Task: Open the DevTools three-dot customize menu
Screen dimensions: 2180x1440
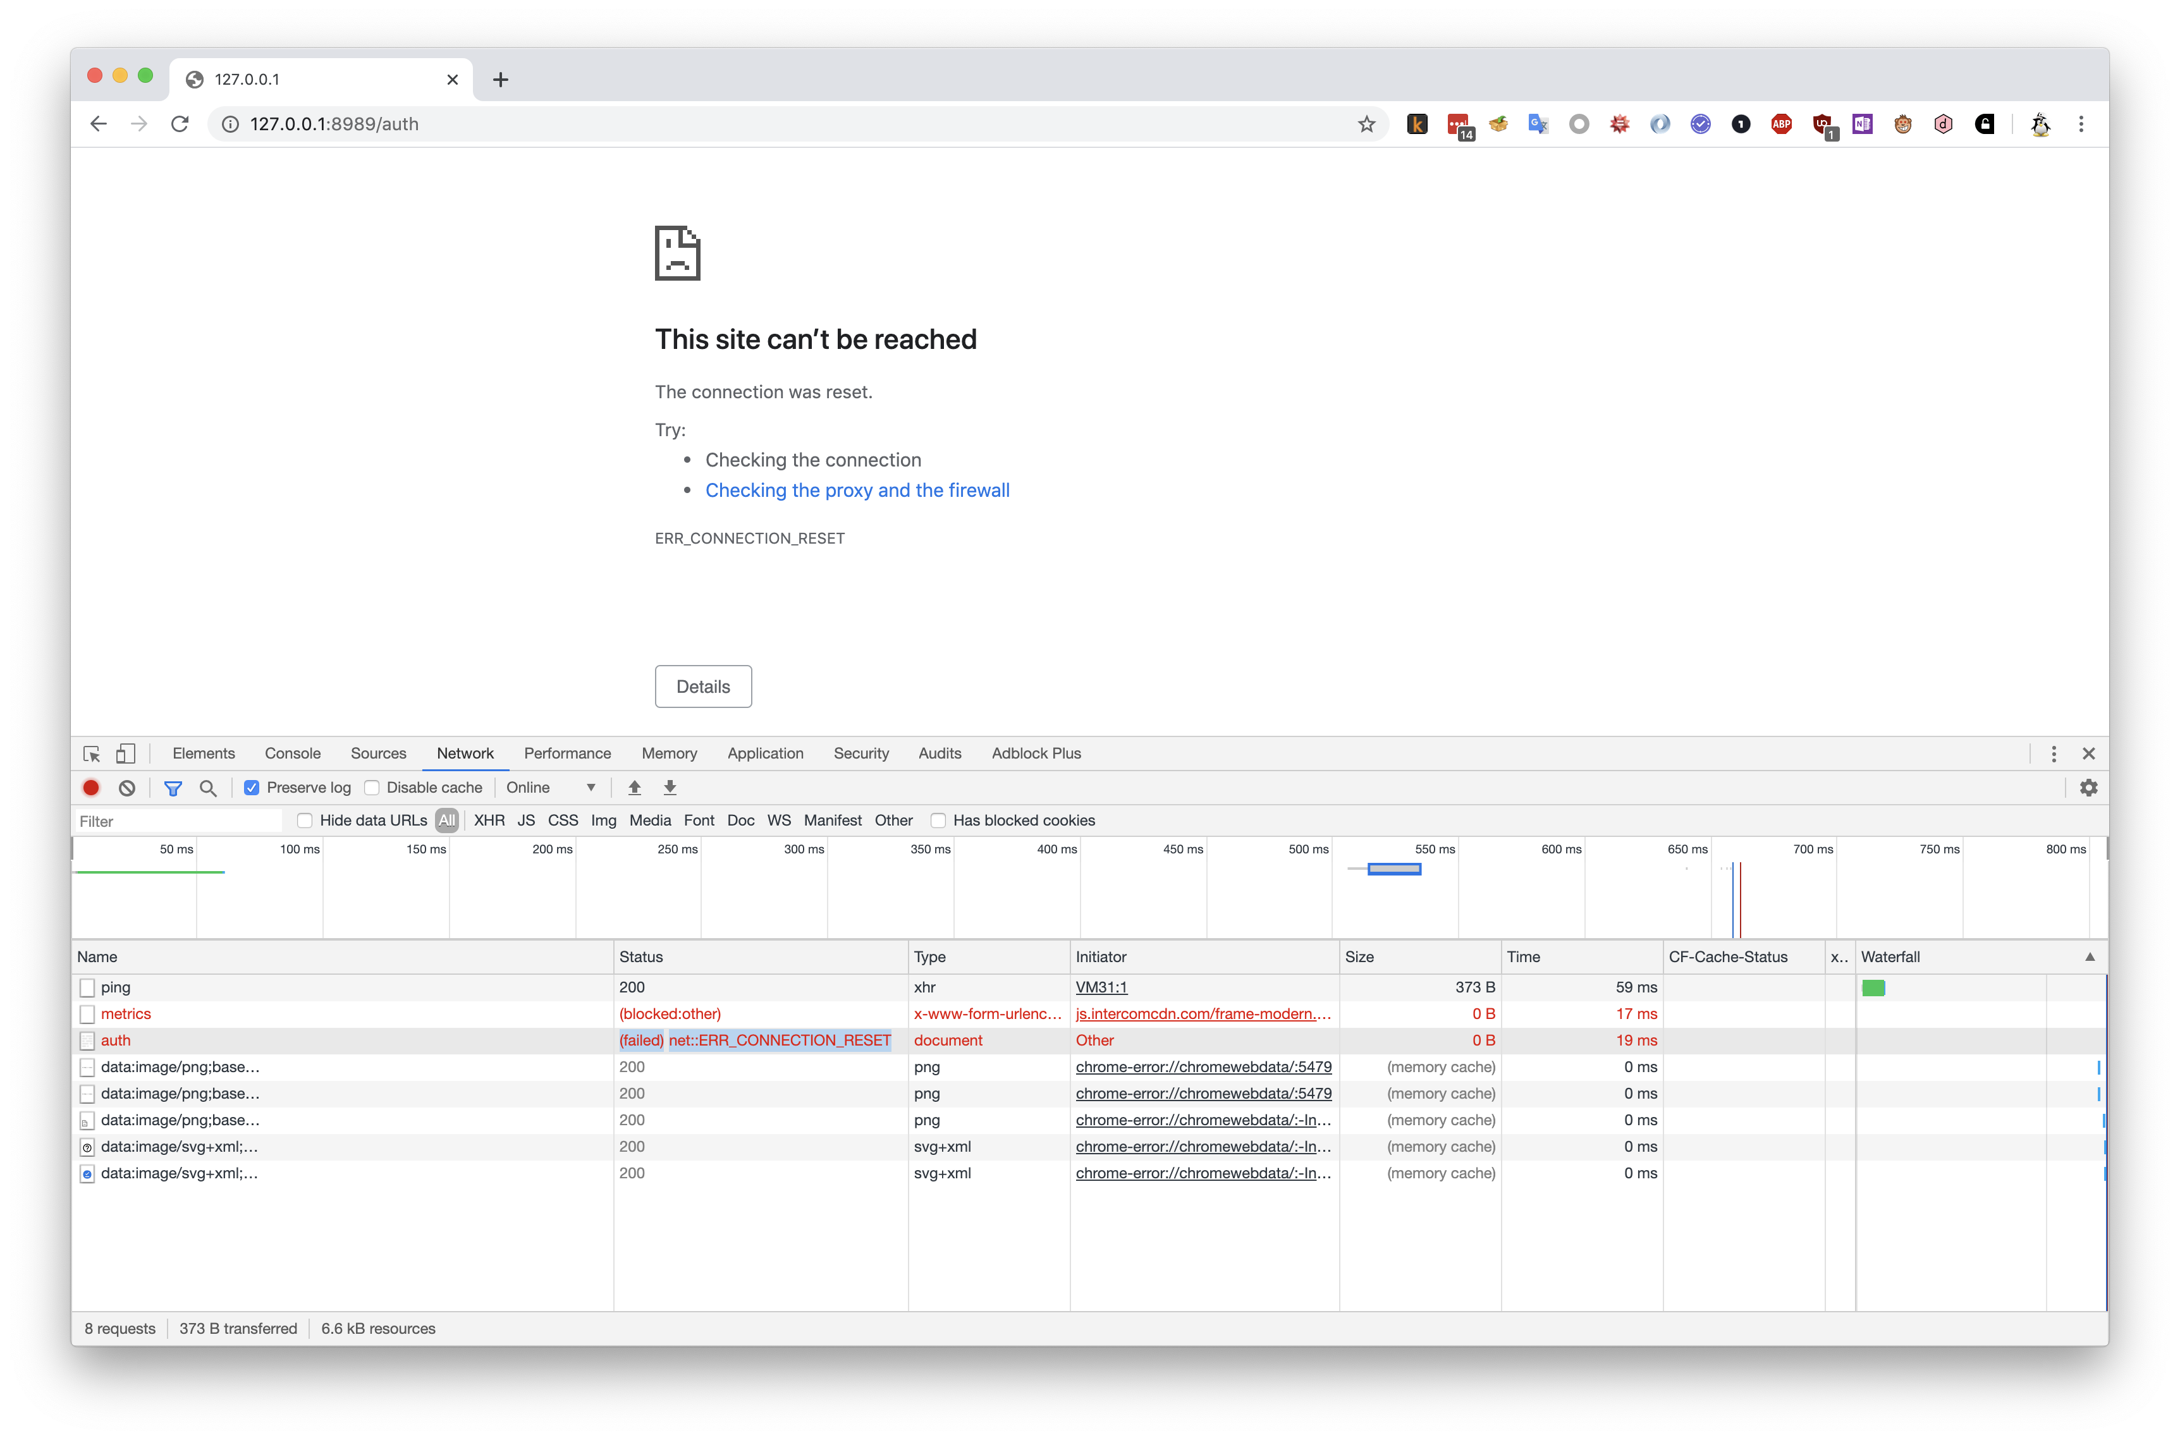Action: click(2054, 753)
